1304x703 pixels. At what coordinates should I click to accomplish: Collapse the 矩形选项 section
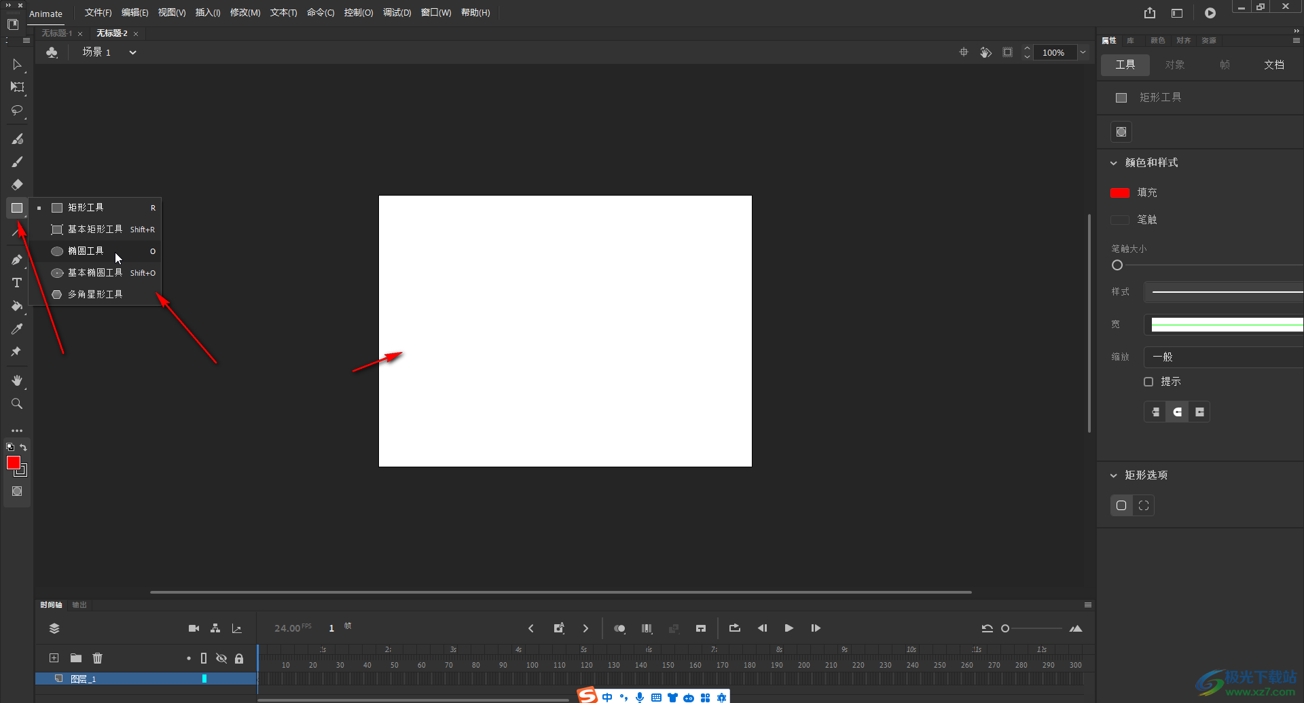[x=1114, y=475]
